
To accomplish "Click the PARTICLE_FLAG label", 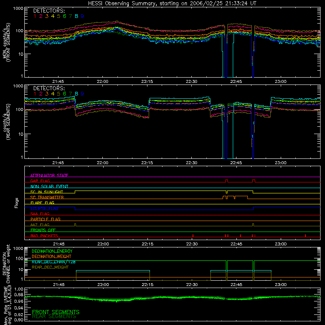I will pos(45,219).
